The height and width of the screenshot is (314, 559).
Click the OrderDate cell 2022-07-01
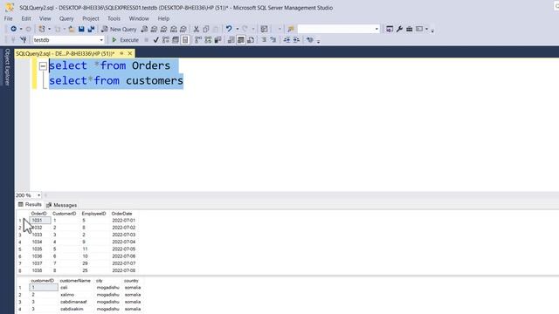tap(123, 221)
